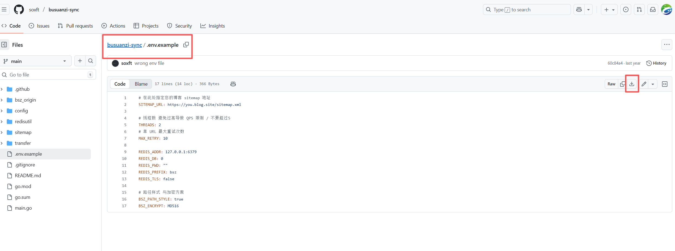Click the busuanzi-sync breadcrumb link

pyautogui.click(x=124, y=45)
